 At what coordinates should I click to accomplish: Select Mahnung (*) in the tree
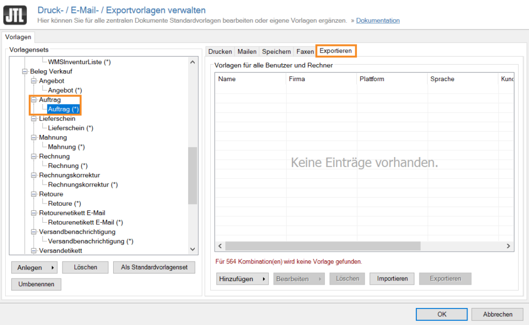coord(66,147)
